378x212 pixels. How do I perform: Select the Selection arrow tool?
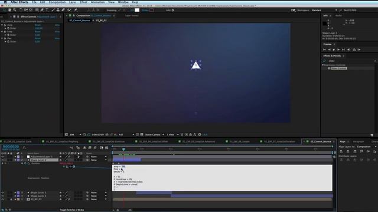coord(4,10)
